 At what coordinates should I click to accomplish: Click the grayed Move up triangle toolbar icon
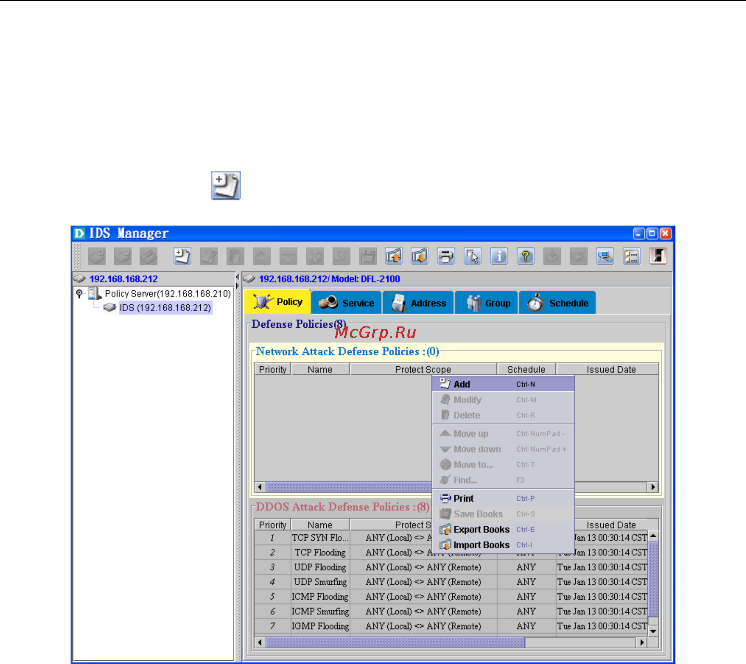tap(262, 257)
